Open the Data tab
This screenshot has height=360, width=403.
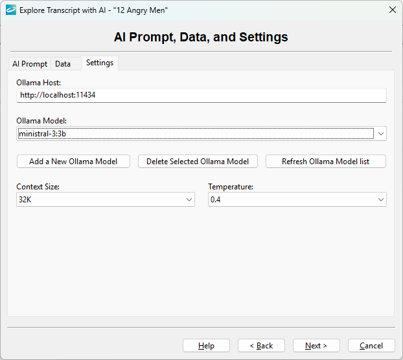tap(63, 64)
